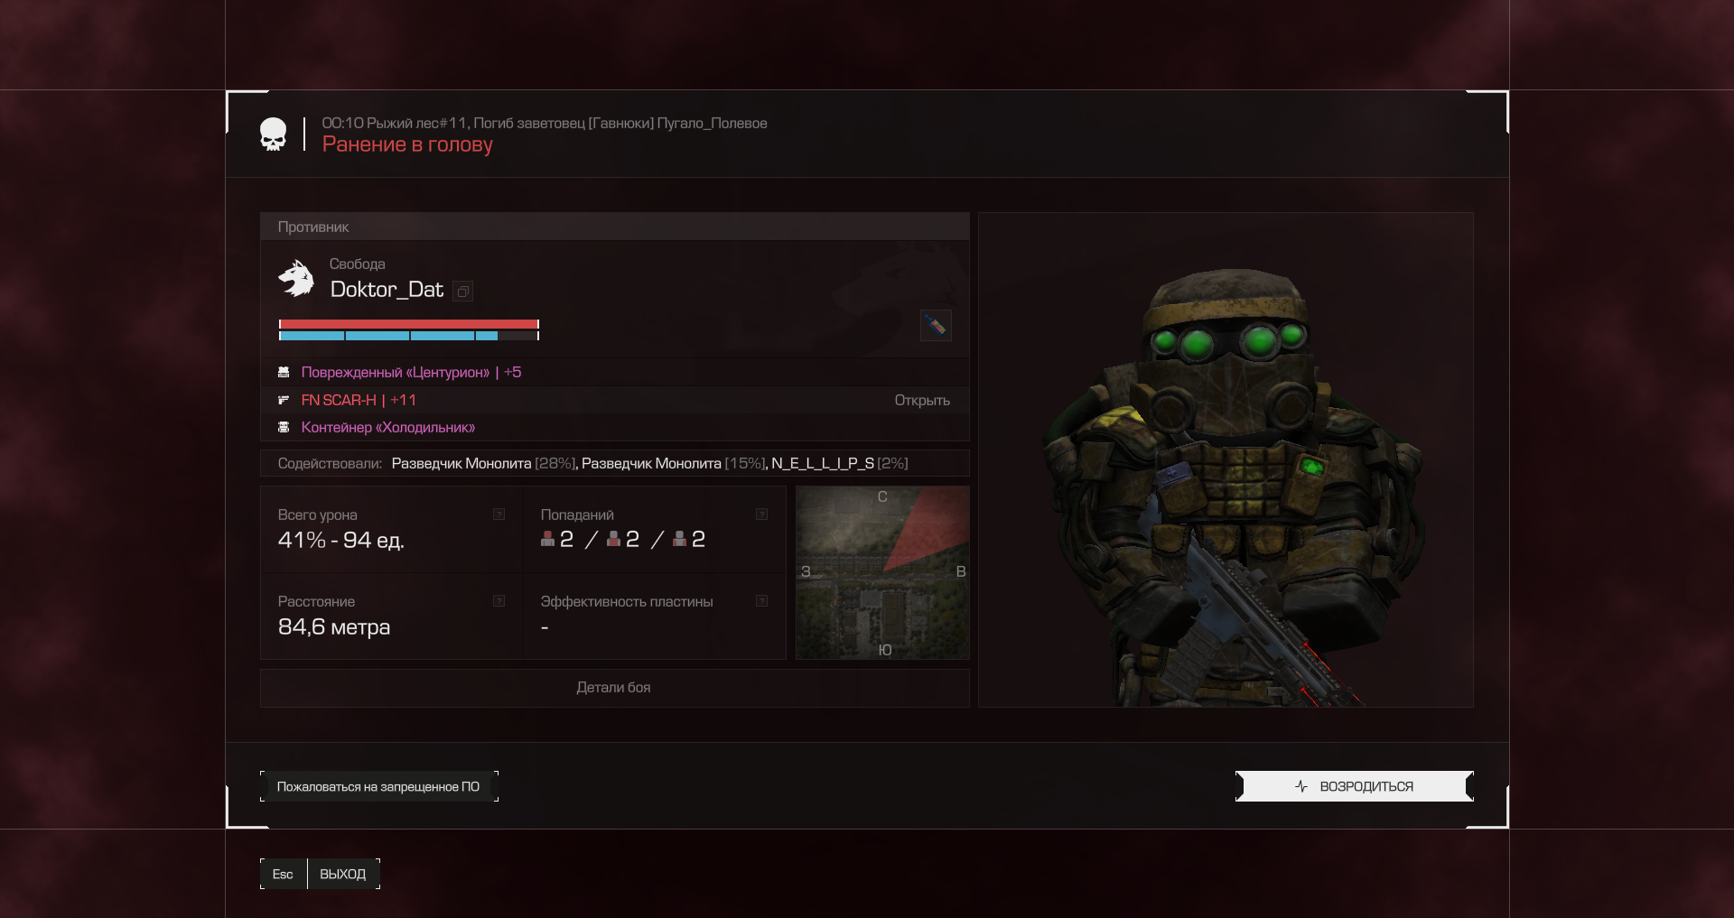Screen dimensions: 1734x918
Task: Click the enemy's red health bar
Action: tap(408, 324)
